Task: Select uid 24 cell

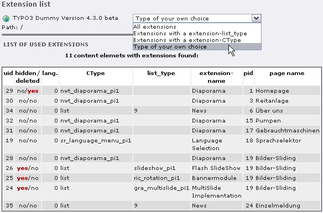Action: click(9, 191)
